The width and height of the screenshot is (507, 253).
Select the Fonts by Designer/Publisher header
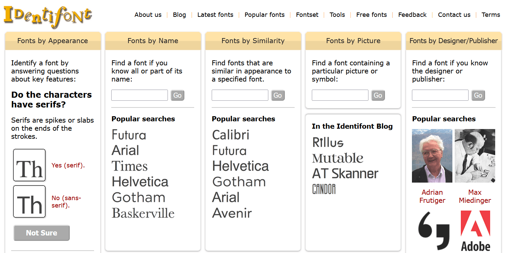(x=454, y=41)
